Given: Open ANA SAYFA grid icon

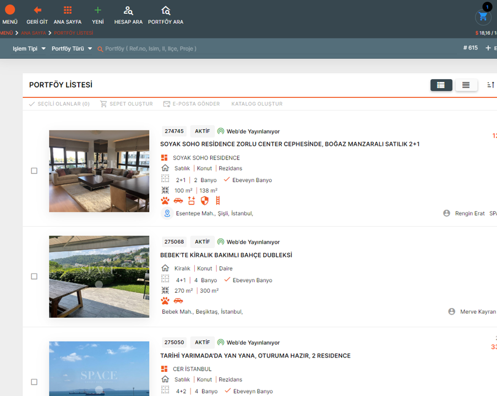Looking at the screenshot, I should (68, 10).
